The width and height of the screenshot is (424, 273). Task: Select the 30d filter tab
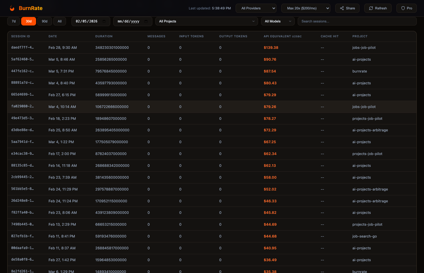click(x=28, y=21)
